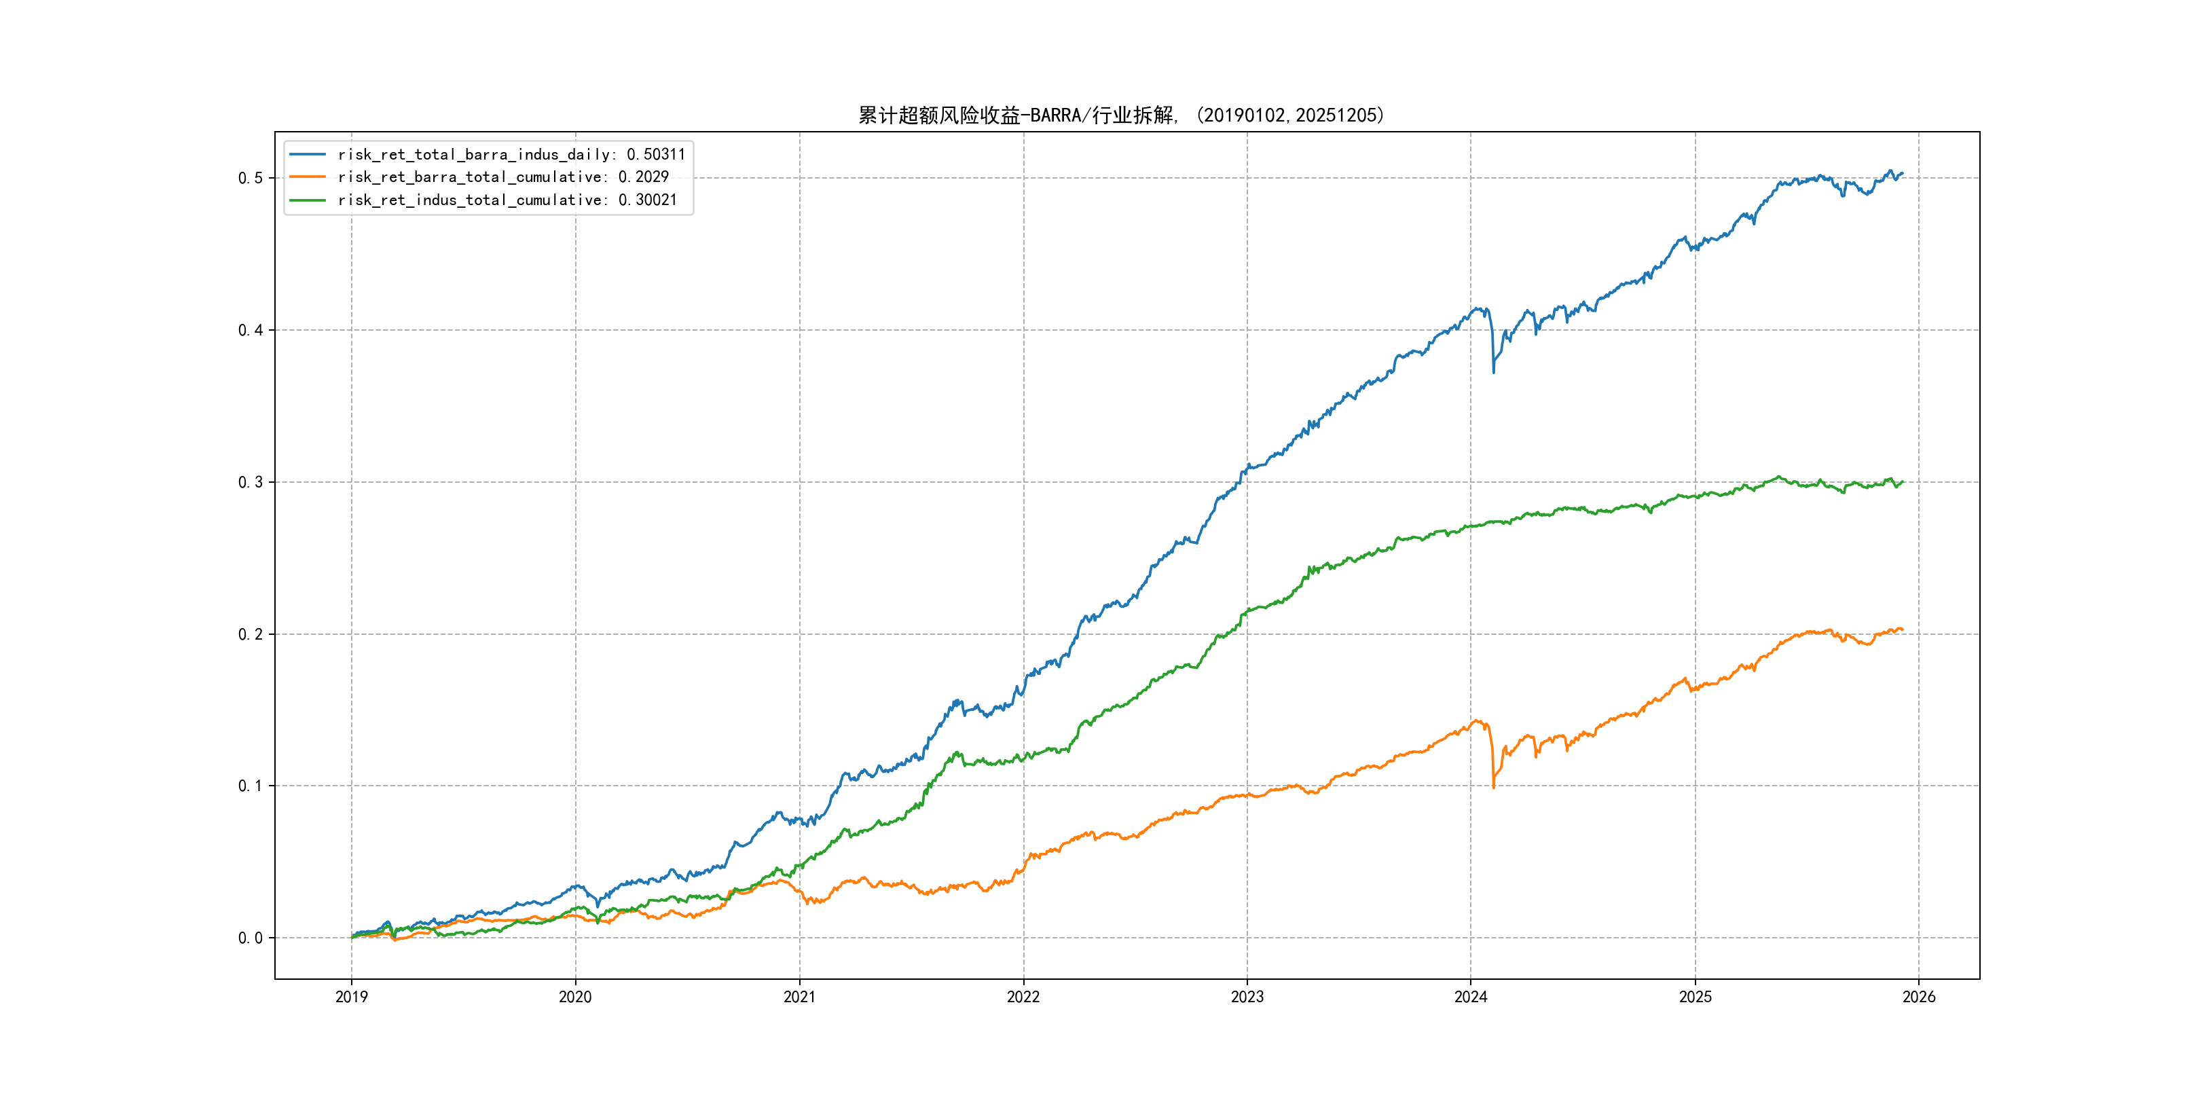Select risk_ret_barra_total_cumulative legend label
Image resolution: width=2200 pixels, height=1100 pixels.
503,177
